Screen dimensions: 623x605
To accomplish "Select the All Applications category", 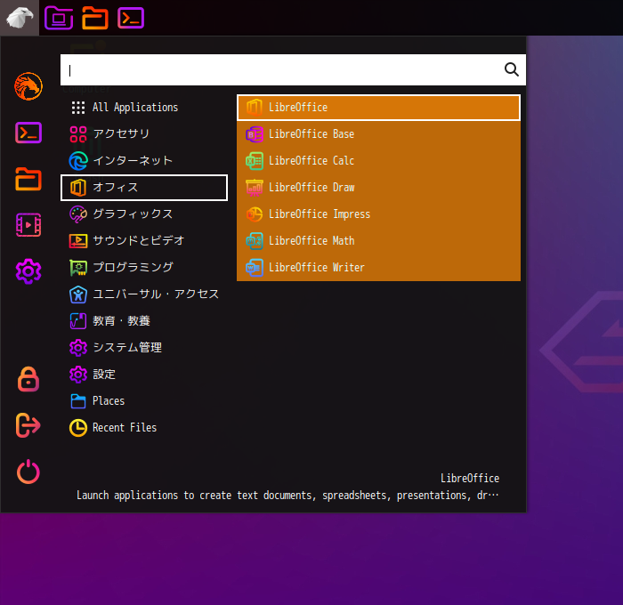I will pyautogui.click(x=144, y=108).
